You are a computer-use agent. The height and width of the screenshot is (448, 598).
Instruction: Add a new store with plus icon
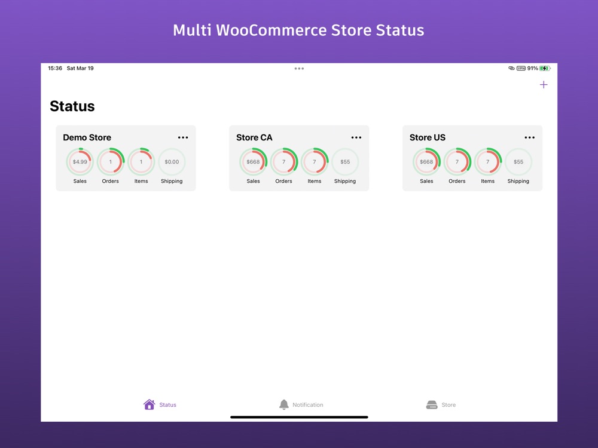point(544,85)
